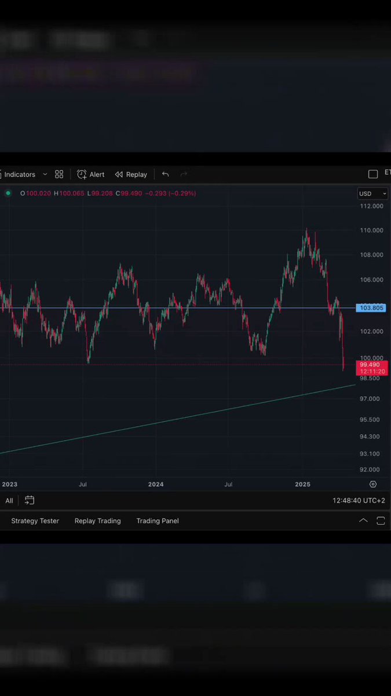Open the Trading Panel tab
This screenshot has height=696, width=391.
[158, 521]
